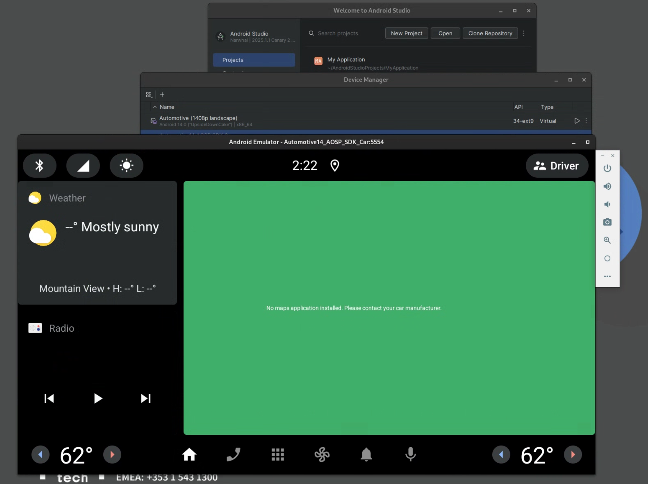This screenshot has height=484, width=648.
Task: Open the Driver profile switcher
Action: (x=557, y=166)
